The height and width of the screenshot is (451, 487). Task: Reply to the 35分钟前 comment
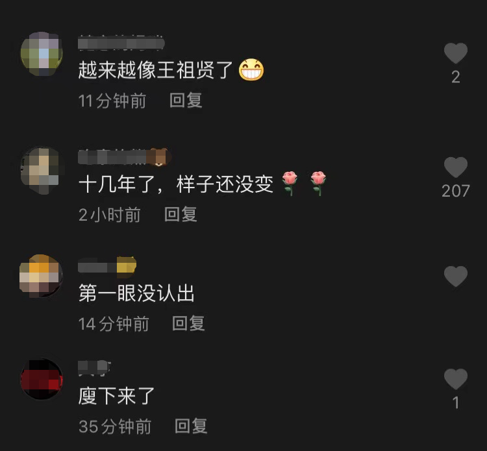click(x=191, y=426)
